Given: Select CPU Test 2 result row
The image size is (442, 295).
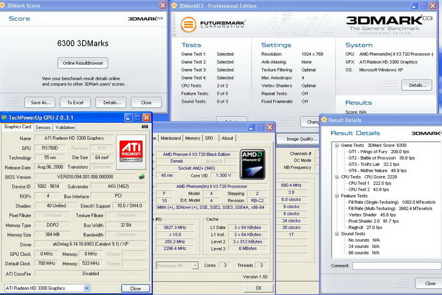Looking at the screenshot, I should pos(369,189).
